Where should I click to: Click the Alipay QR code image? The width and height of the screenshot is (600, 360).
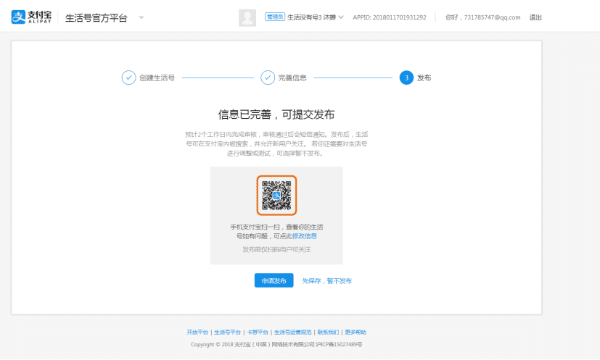point(276,196)
